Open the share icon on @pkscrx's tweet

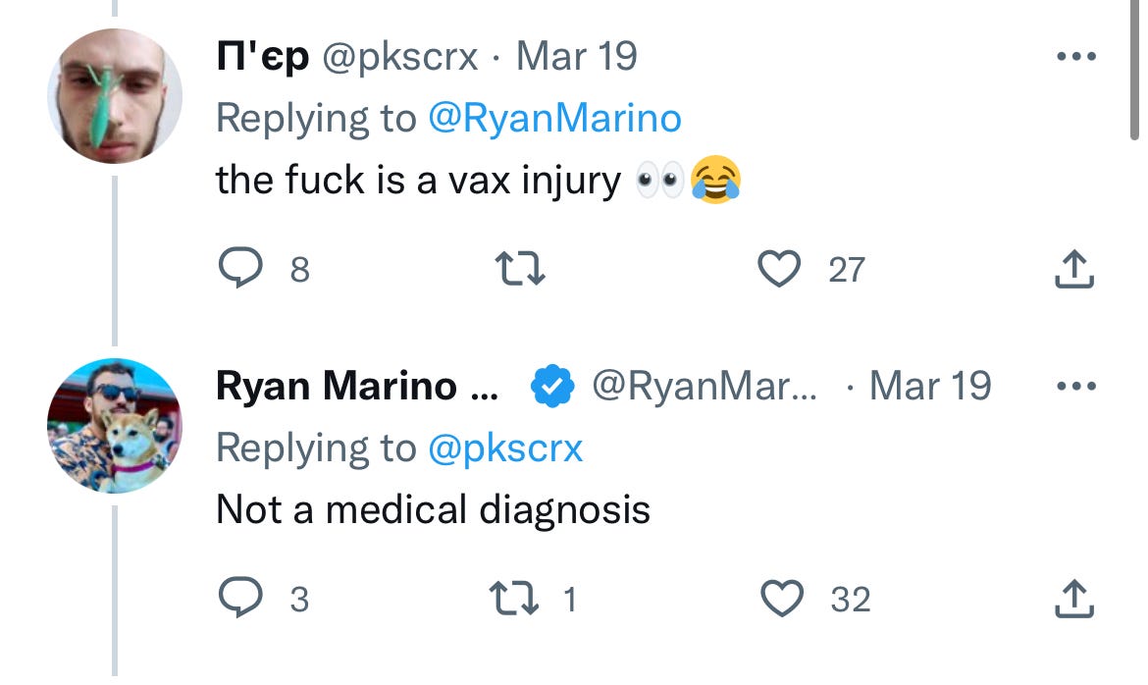coord(1073,266)
